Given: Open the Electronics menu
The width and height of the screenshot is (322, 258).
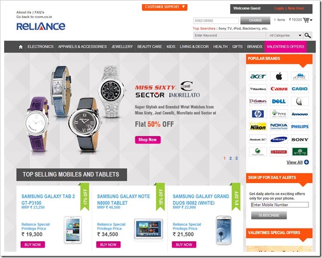Looking at the screenshot, I should (41, 47).
